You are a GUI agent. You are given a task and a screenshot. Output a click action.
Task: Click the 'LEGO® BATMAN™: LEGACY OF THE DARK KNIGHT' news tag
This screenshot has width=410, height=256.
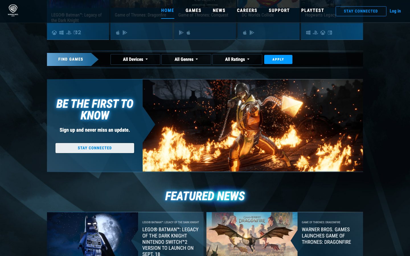click(x=171, y=222)
